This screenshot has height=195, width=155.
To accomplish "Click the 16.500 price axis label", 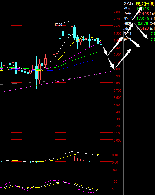I will tap(117, 105).
